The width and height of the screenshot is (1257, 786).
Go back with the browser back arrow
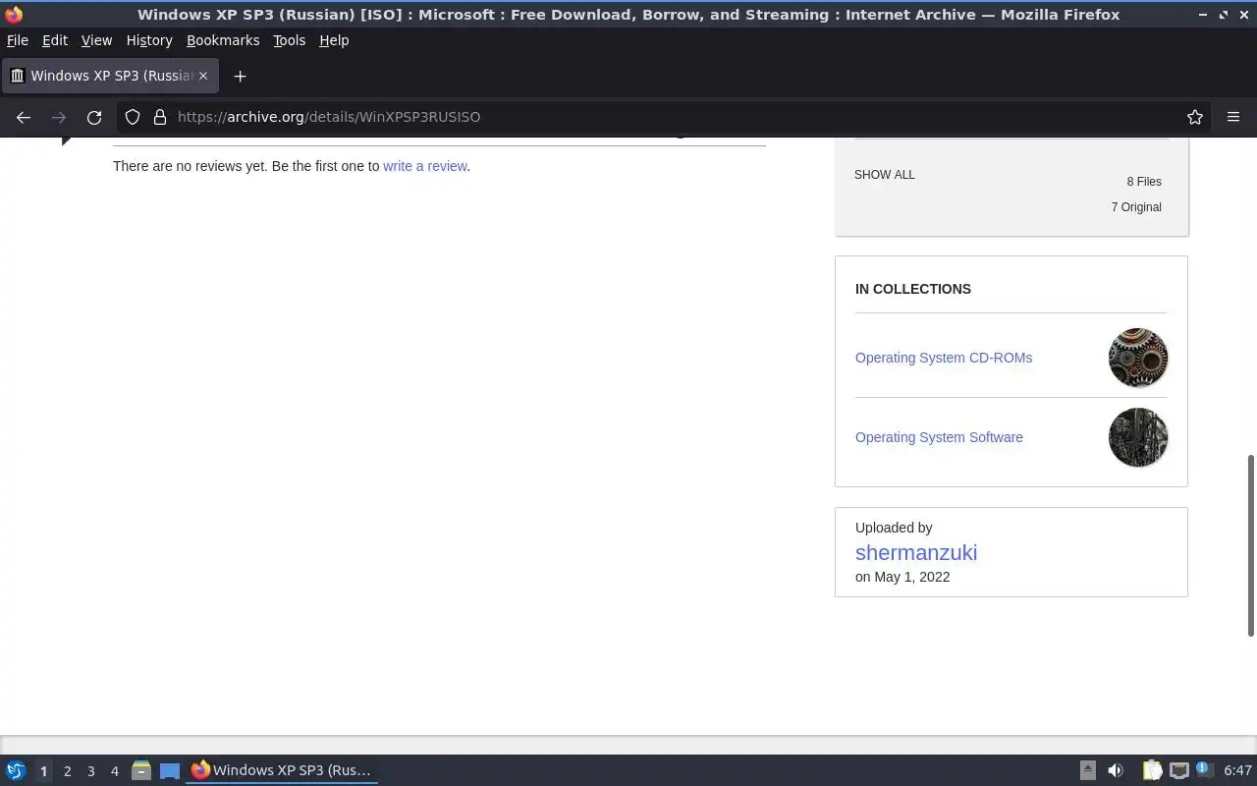point(24,117)
